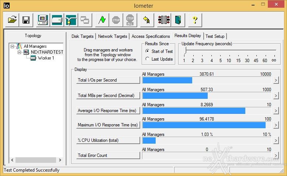Viewport: 287px width, 176px height.
Task: Click Total MBs per Second (Decimal) button
Action: pyautogui.click(x=108, y=96)
